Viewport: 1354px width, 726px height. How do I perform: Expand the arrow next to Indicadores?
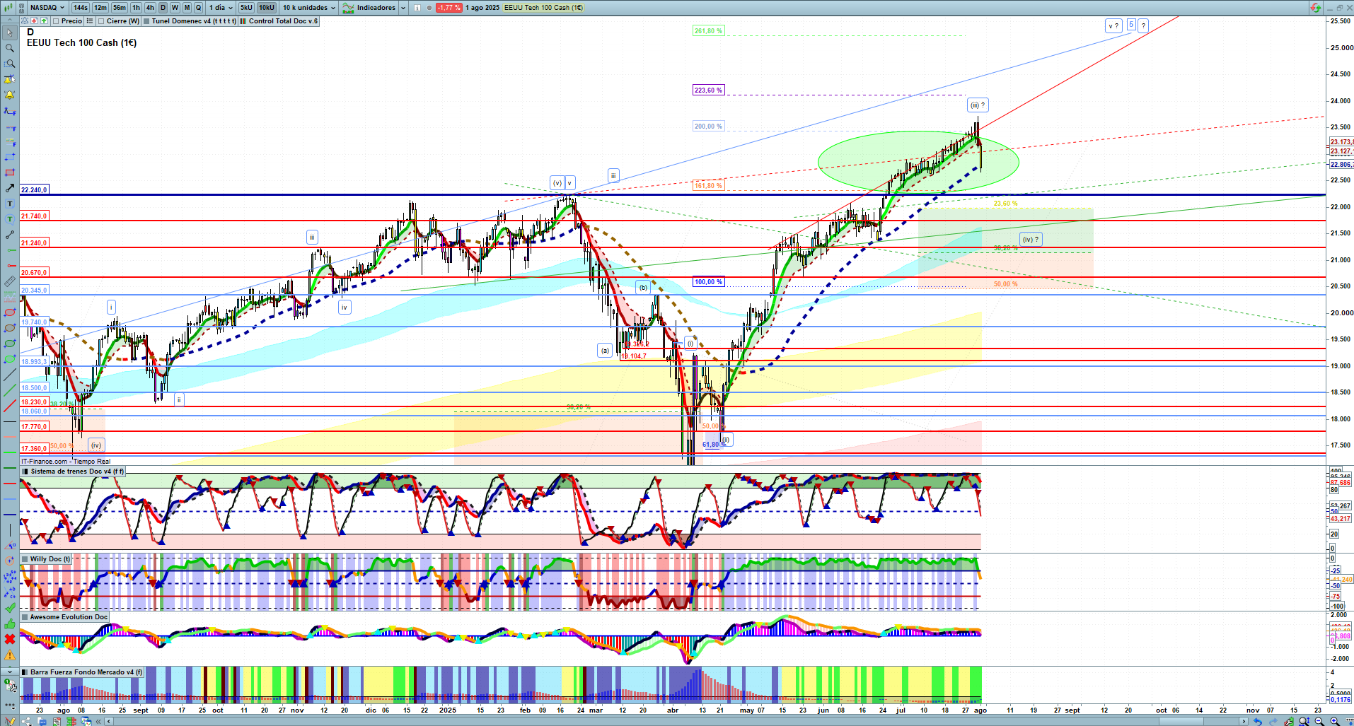click(x=403, y=8)
